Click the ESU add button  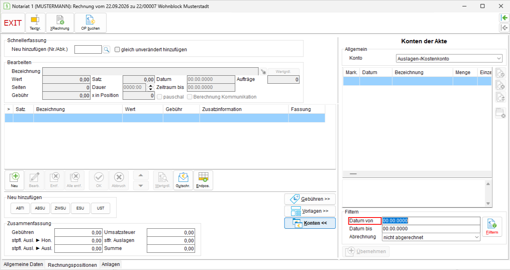coord(80,208)
